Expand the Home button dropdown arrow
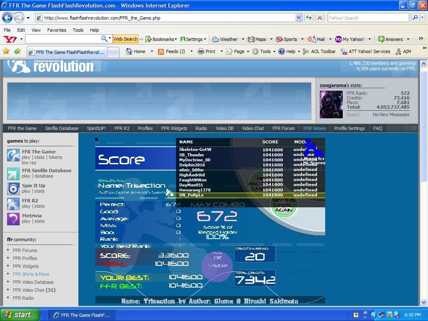Viewport: 428px width, 321px height. 152,51
